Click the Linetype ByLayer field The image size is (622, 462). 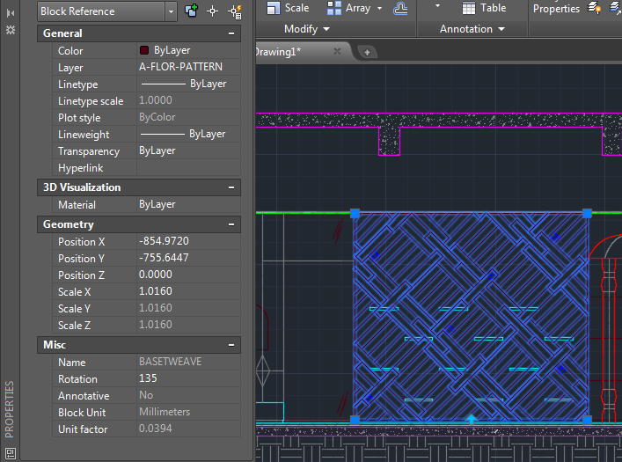click(x=188, y=84)
